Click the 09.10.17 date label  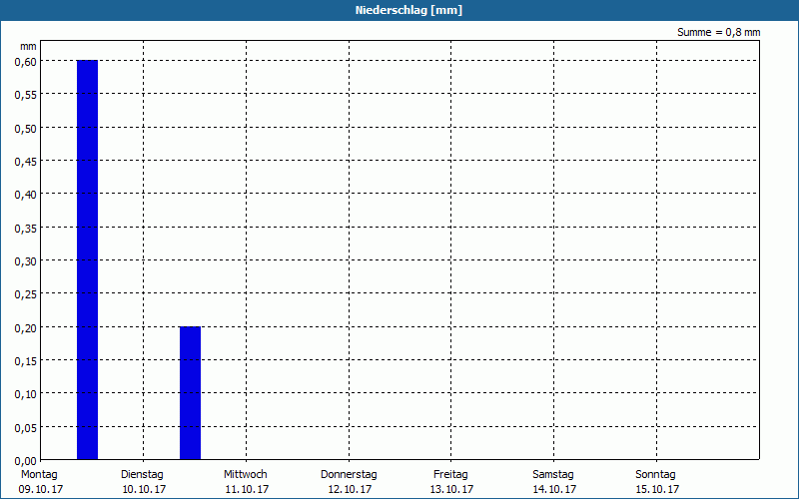pyautogui.click(x=41, y=489)
